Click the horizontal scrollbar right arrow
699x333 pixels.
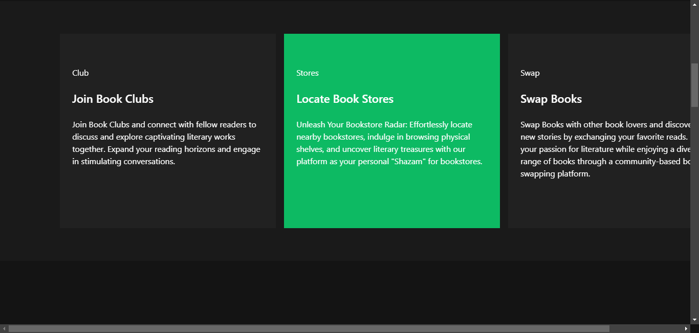686,328
